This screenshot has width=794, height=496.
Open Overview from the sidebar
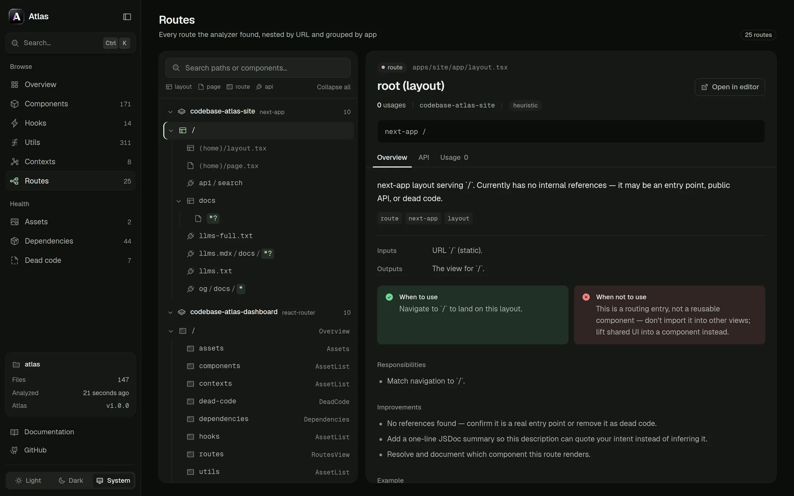coord(71,85)
